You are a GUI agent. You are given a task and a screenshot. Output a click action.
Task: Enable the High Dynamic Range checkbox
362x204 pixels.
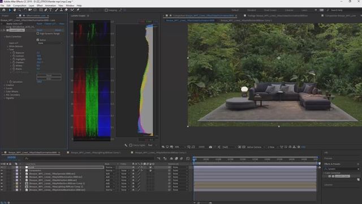tap(38, 33)
